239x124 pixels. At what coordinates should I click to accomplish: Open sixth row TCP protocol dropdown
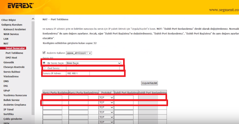coord(106,122)
